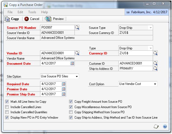This screenshot has width=172, height=134.
Task: Check Include Cancelled Lines
Action: point(7,107)
